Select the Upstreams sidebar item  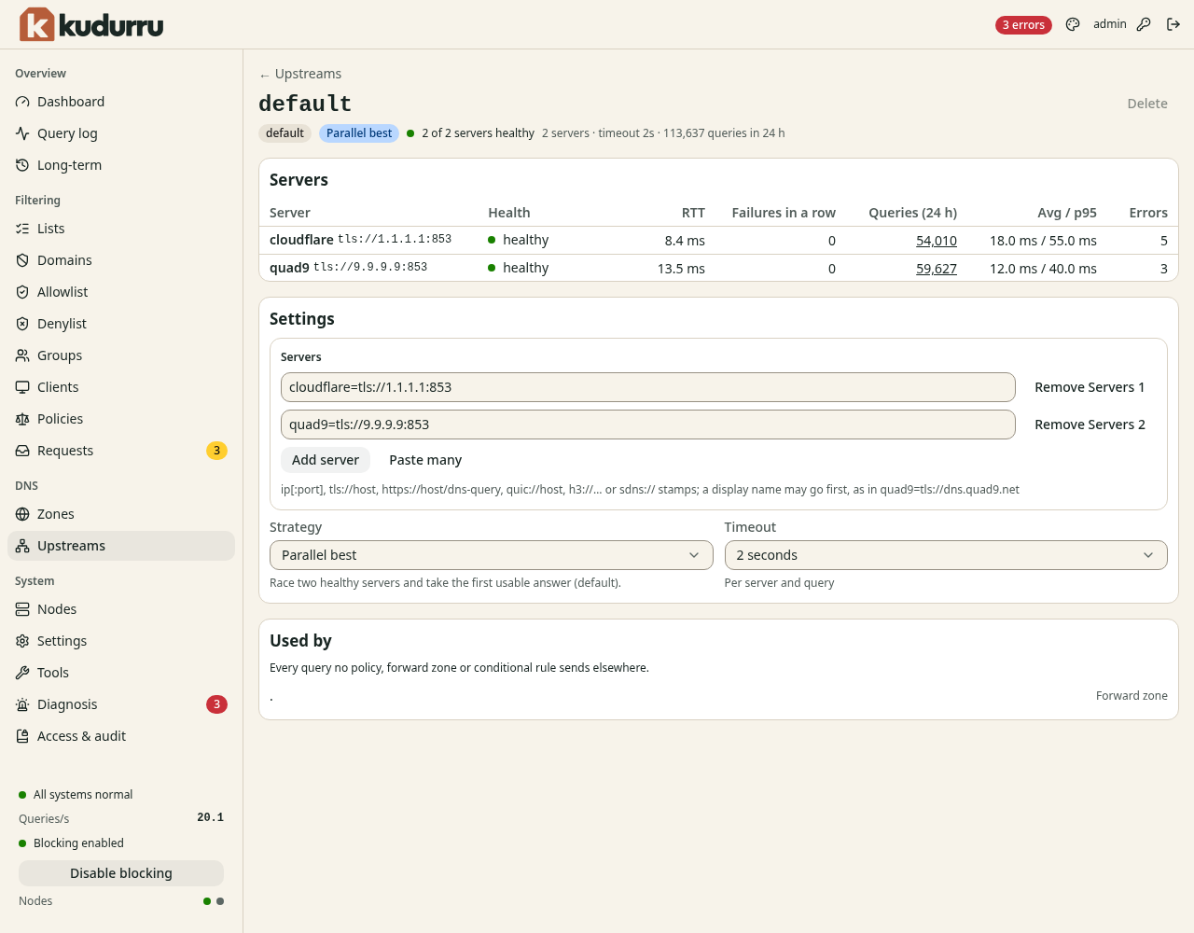[121, 546]
